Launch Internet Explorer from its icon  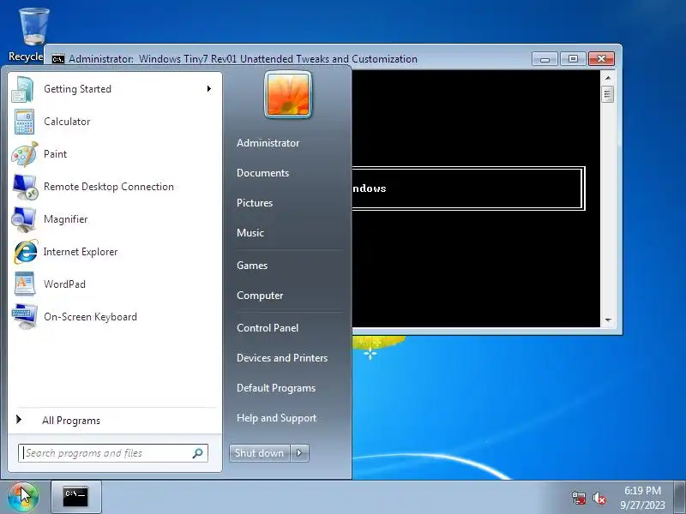pos(26,252)
